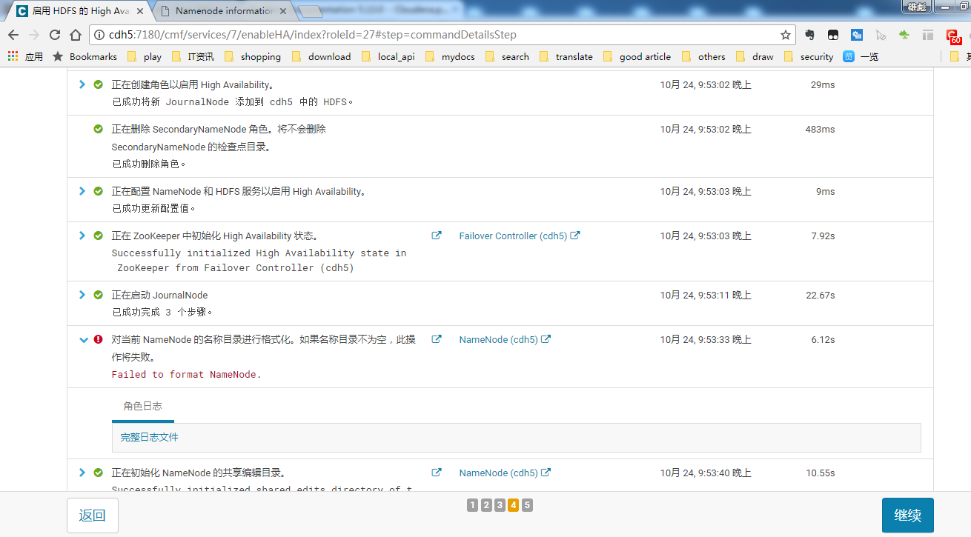Go to wizard step 2
Screen dimensions: 971x537
point(486,505)
